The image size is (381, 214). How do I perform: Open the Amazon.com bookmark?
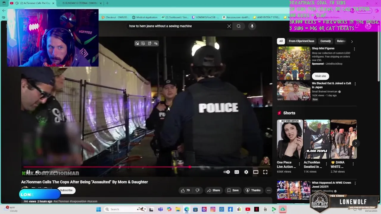[x=236, y=17]
